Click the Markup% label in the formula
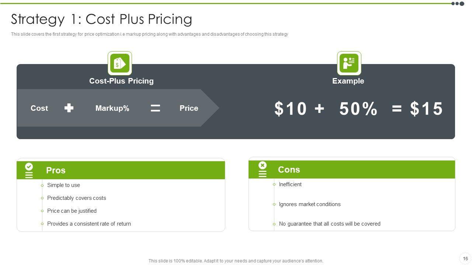472x265 pixels. pos(112,108)
